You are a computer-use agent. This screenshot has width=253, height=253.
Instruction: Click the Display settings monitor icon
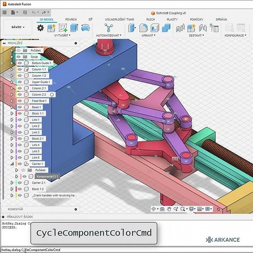tap(191, 209)
